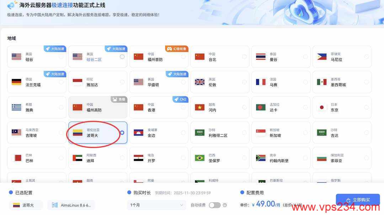The image size is (384, 215).
Task: Click the game controller icon on the 幻兽帕鲁 badge
Action: pos(170,49)
